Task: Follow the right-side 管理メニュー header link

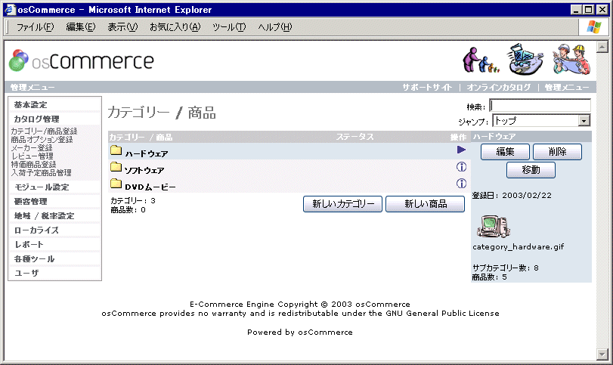Action: (567, 87)
